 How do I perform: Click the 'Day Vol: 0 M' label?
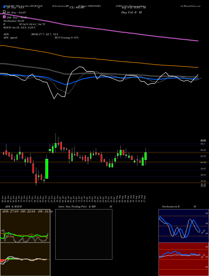131,12
